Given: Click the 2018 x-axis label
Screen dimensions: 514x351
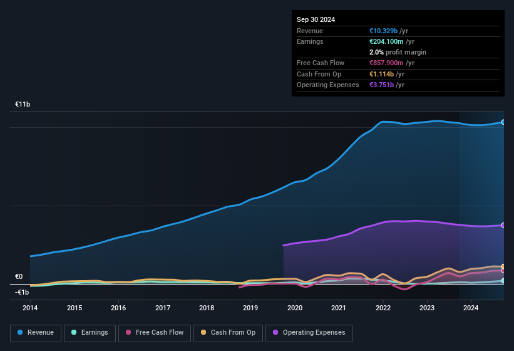Looking at the screenshot, I should tap(207, 308).
